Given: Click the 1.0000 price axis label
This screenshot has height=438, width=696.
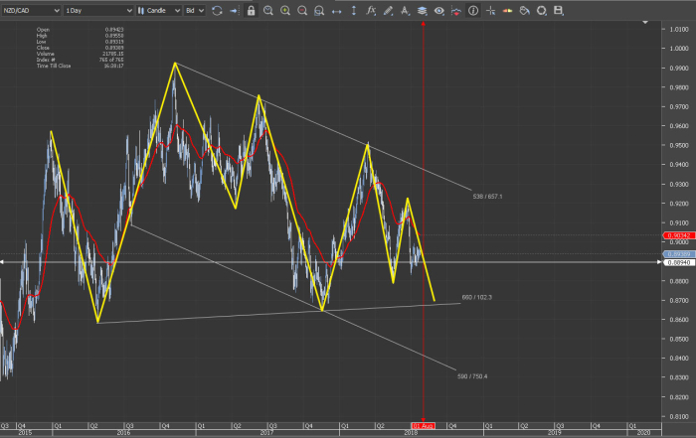Looking at the screenshot, I should tap(679, 49).
